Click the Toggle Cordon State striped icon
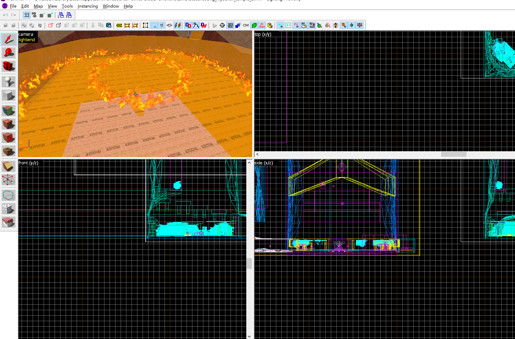 tap(119, 25)
